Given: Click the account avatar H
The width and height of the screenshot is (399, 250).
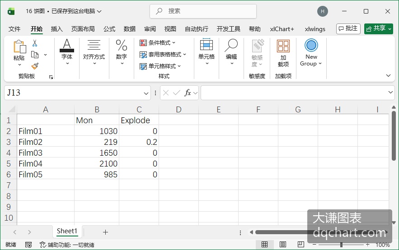Looking at the screenshot, I should (322, 11).
